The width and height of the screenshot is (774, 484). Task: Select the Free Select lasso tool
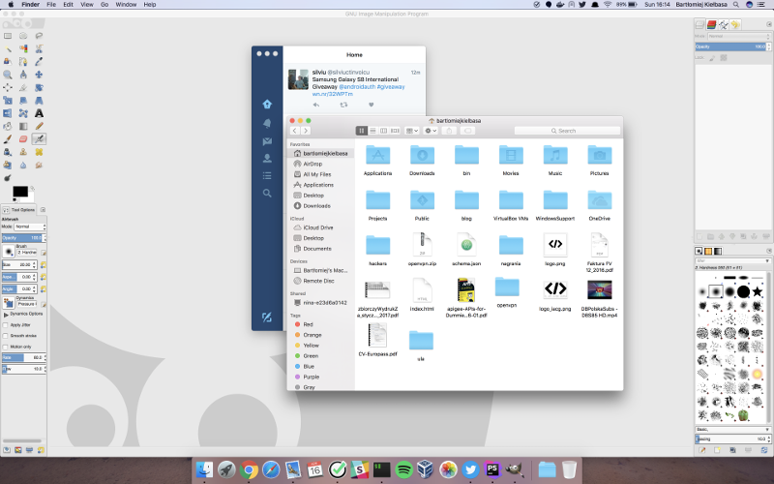[x=39, y=36]
